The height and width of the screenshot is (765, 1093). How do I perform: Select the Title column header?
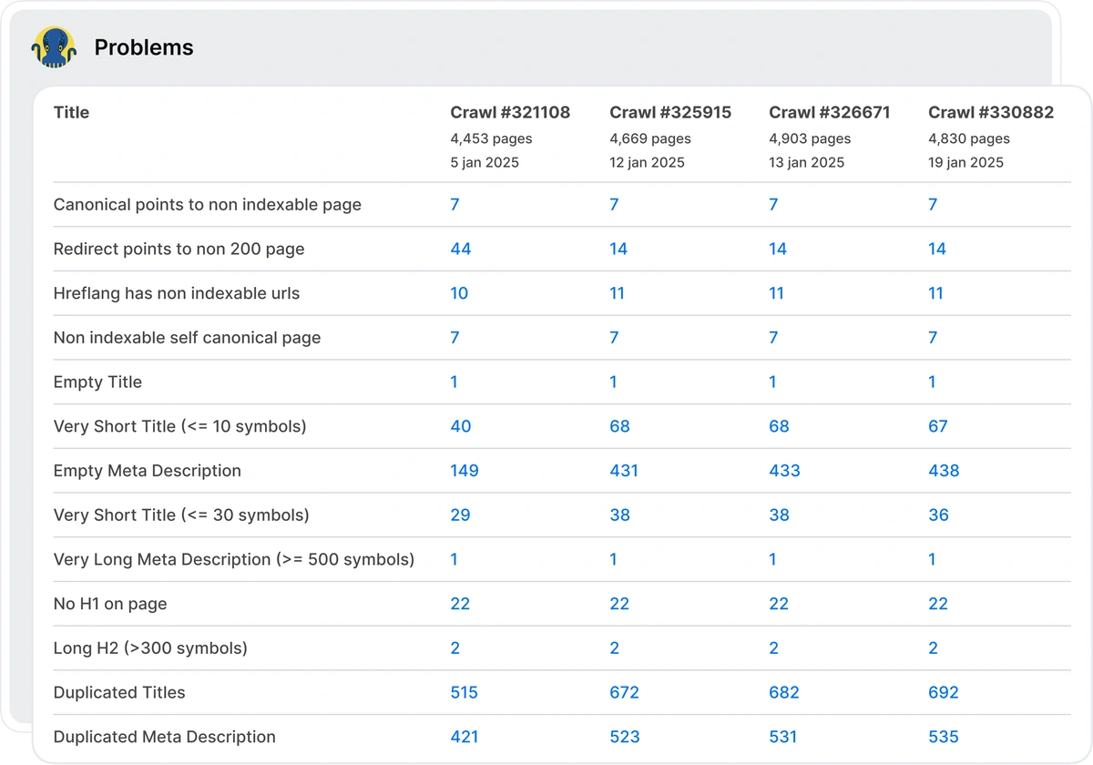pyautogui.click(x=71, y=113)
